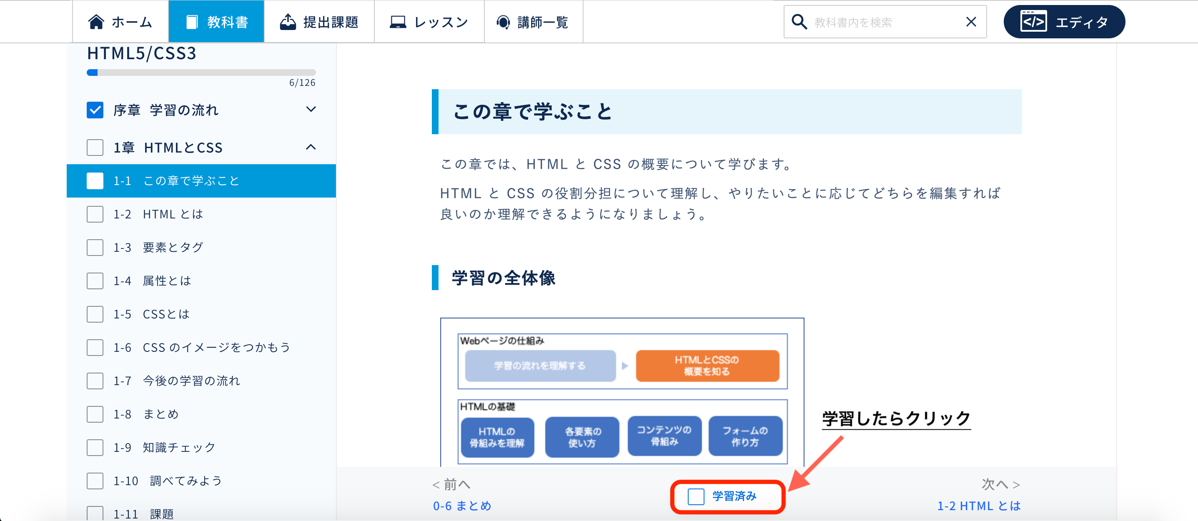This screenshot has width=1198, height=521.
Task: Focus the 教科書内を検索 search field
Action: click(x=885, y=21)
